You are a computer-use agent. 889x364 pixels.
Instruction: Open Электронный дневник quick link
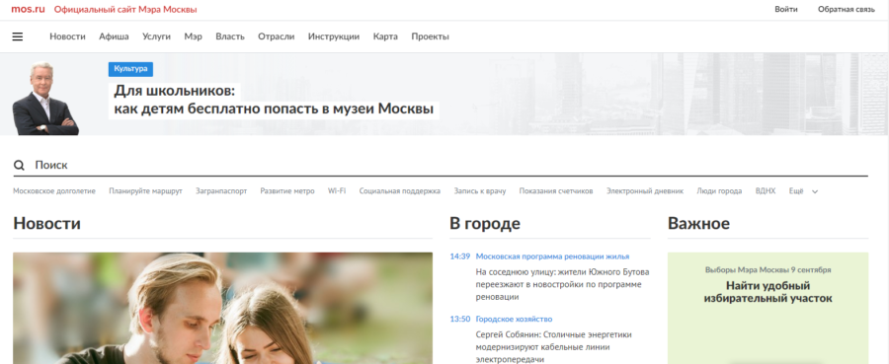[645, 191]
